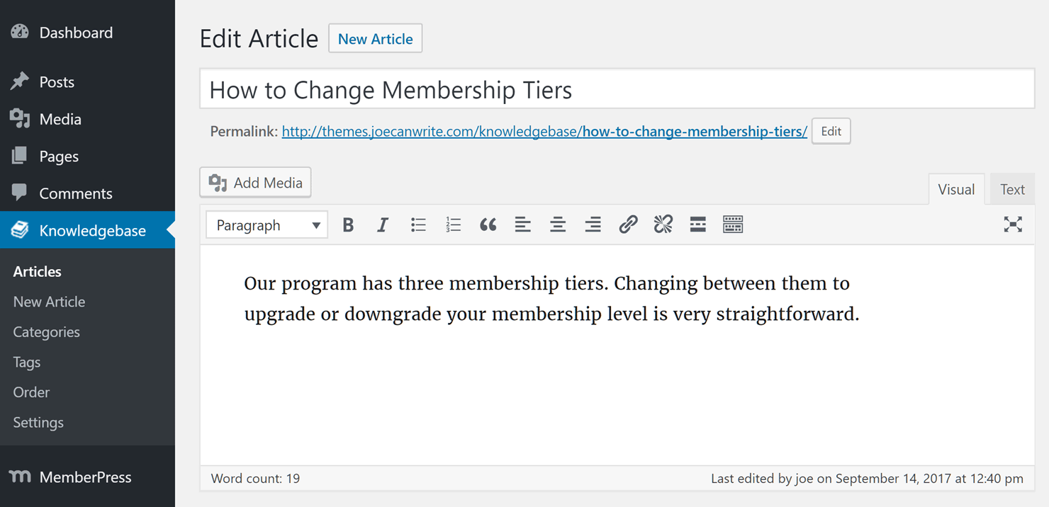Center align the text
The height and width of the screenshot is (507, 1049).
[x=558, y=225]
